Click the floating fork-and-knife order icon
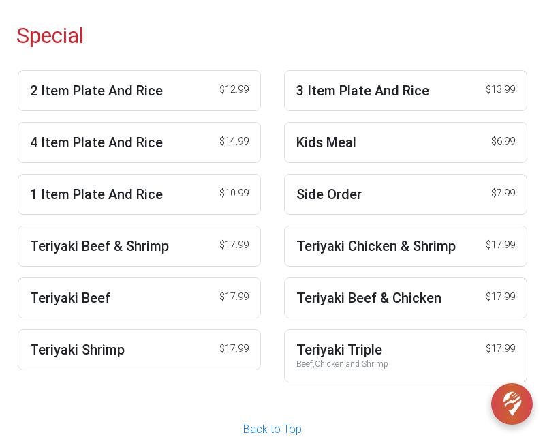545x437 pixels. [x=512, y=404]
